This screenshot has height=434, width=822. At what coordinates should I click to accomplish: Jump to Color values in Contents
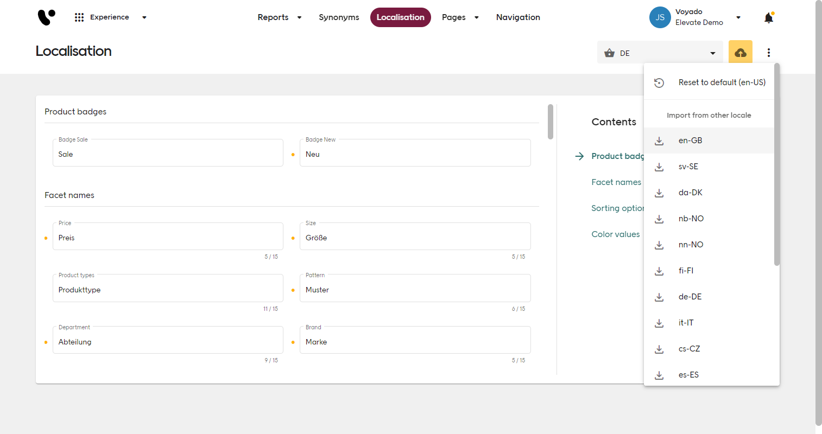tap(616, 234)
